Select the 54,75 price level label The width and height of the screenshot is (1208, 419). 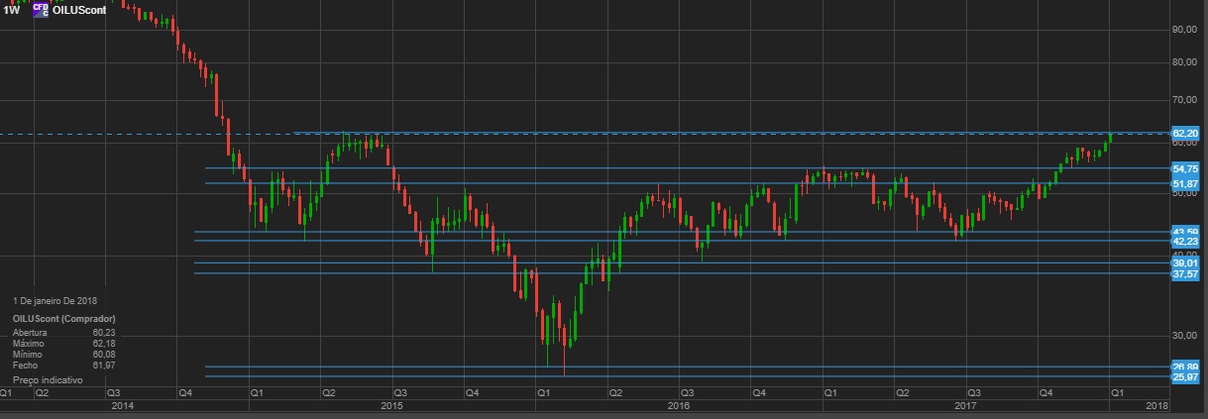pos(1186,170)
